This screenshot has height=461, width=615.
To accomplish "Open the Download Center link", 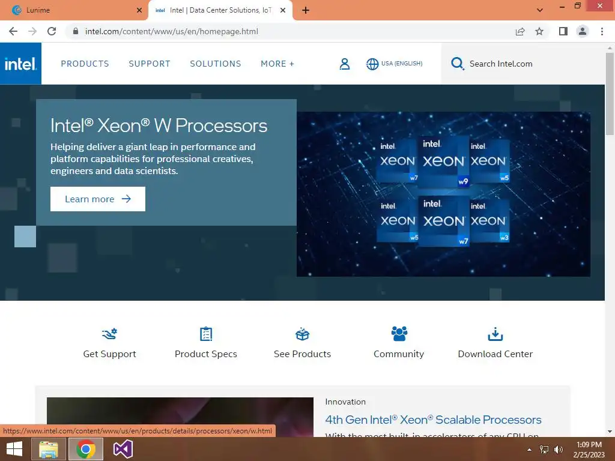I will [x=495, y=354].
